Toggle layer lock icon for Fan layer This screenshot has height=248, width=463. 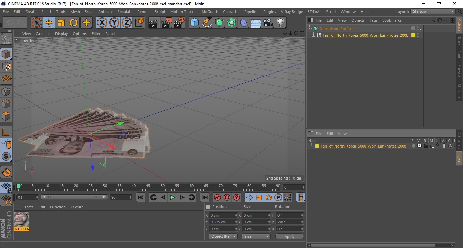click(438, 146)
